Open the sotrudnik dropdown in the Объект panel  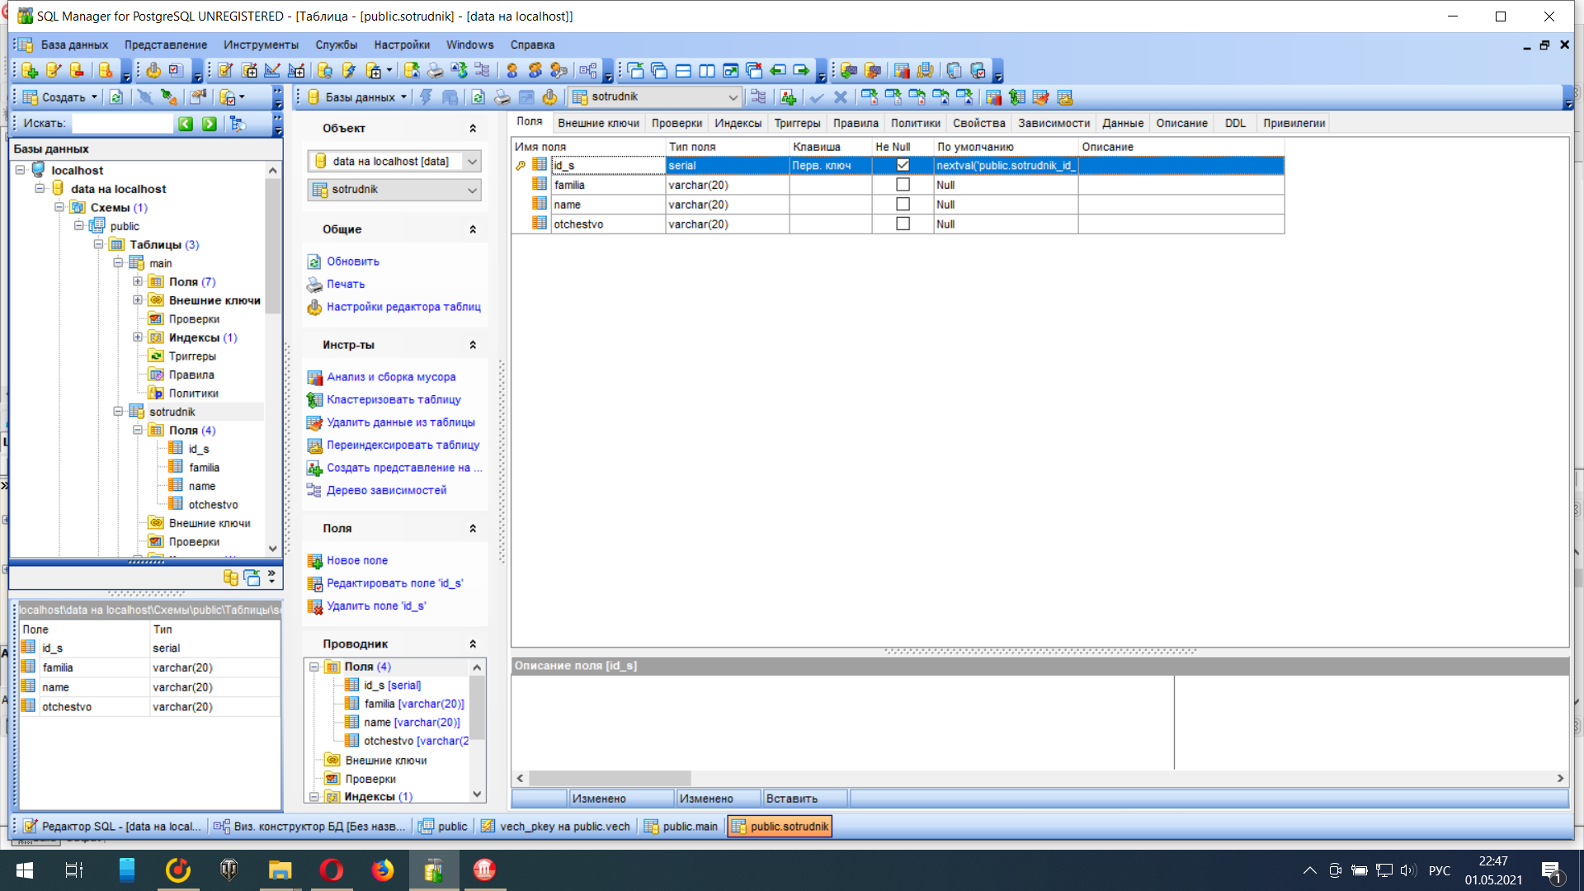click(472, 190)
